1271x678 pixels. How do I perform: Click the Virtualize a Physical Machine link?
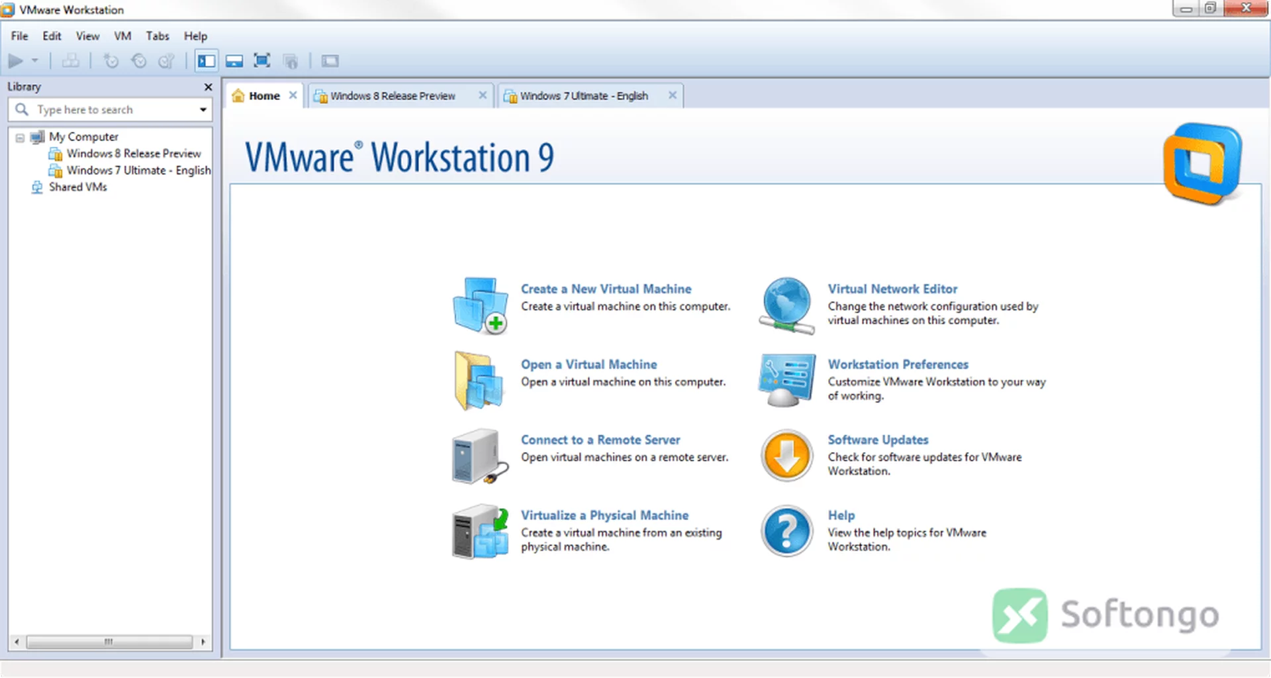click(604, 515)
